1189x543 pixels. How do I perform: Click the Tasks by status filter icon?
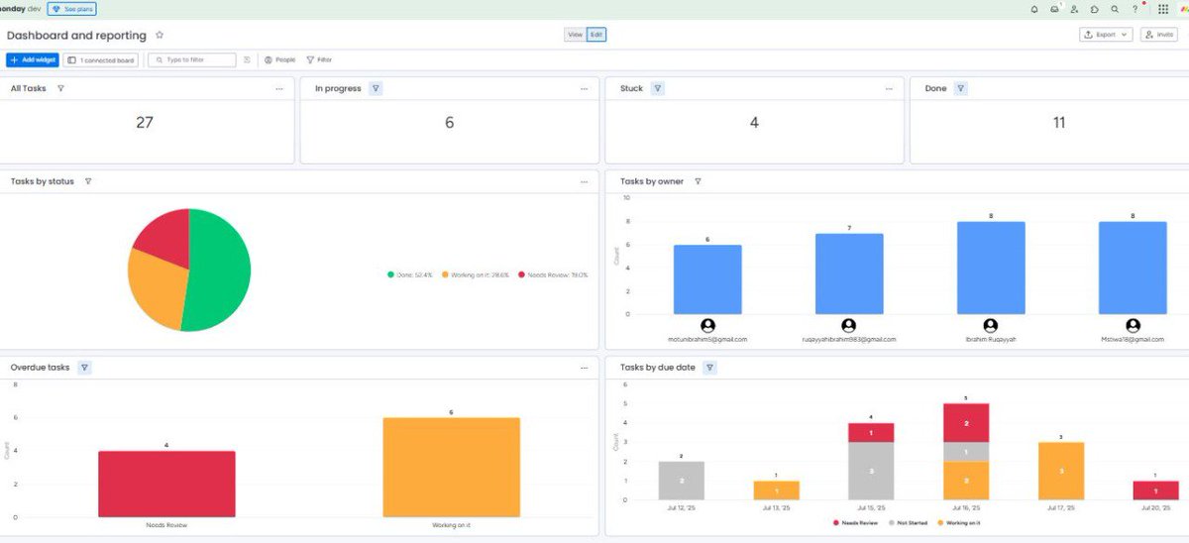click(88, 181)
